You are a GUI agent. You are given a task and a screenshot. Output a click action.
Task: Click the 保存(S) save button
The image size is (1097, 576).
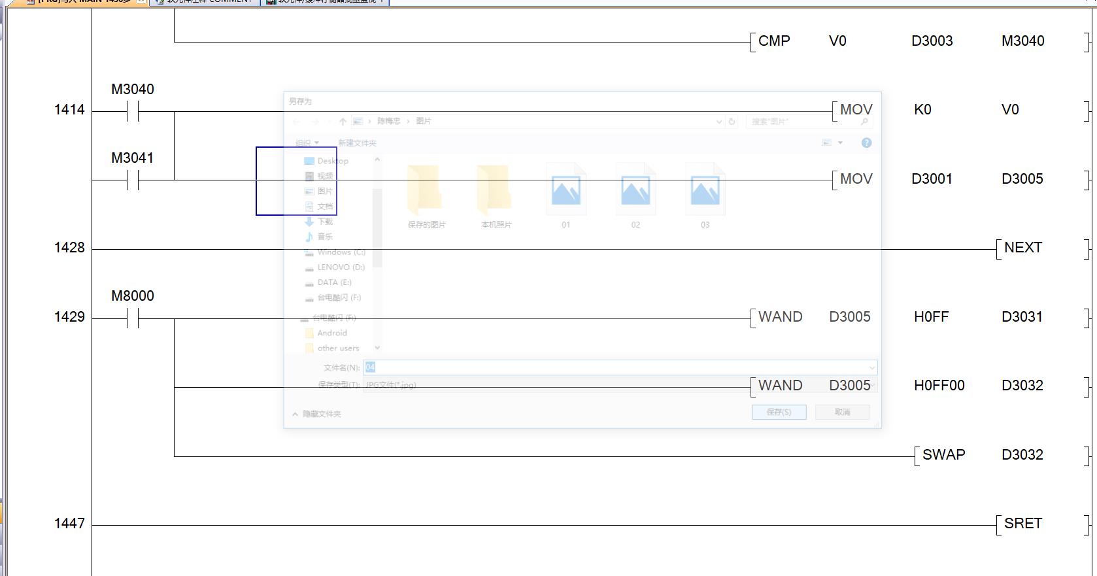779,413
